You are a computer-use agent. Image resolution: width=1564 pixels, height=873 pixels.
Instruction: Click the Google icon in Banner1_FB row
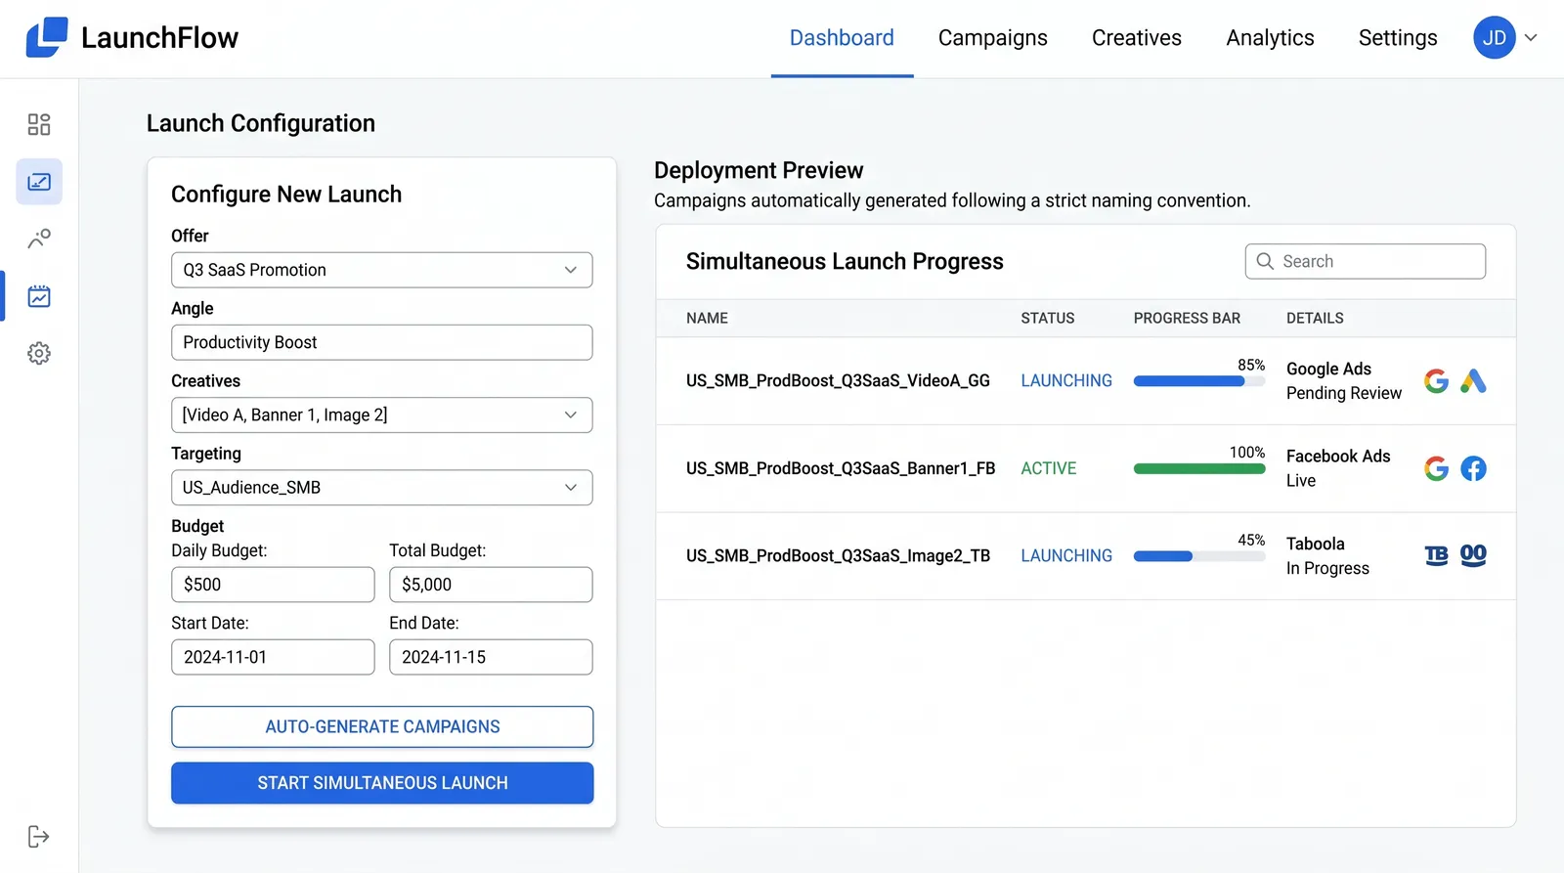coord(1436,468)
